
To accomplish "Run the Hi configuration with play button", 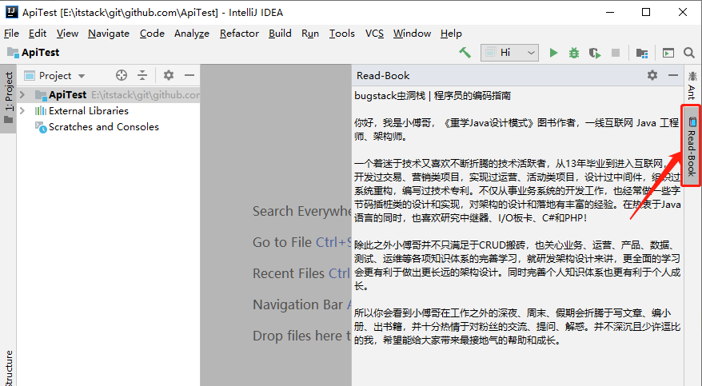I will (x=554, y=53).
